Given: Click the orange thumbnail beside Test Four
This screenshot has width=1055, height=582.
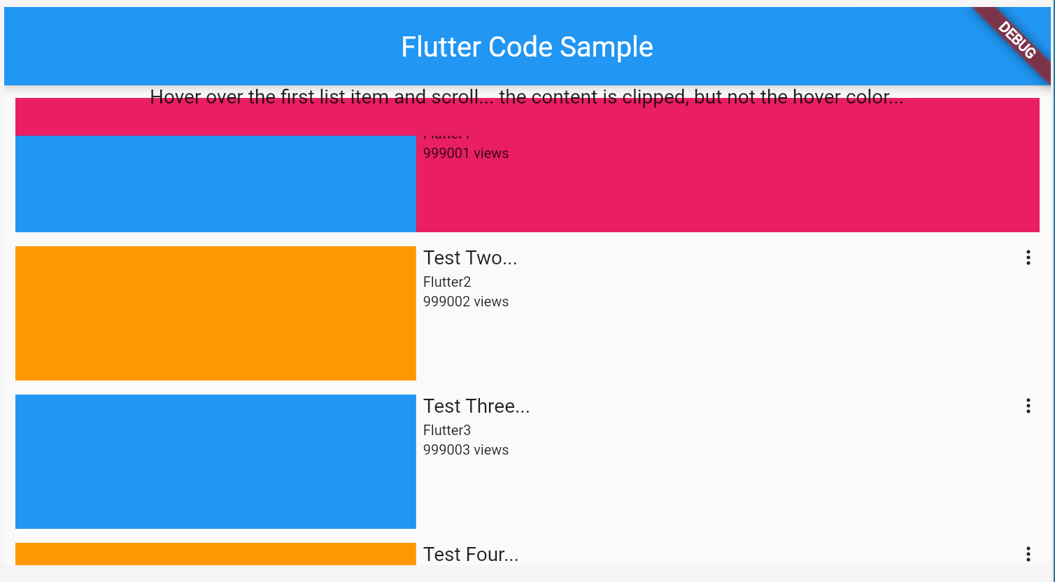Looking at the screenshot, I should click(x=215, y=554).
